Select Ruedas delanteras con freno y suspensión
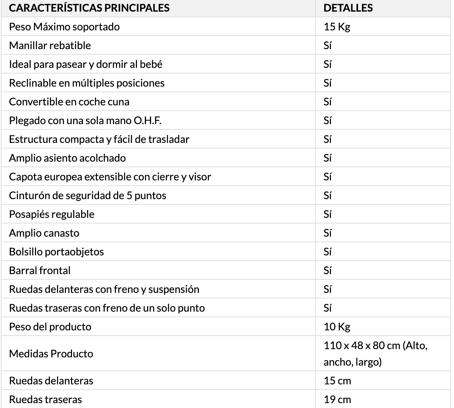 tap(104, 289)
